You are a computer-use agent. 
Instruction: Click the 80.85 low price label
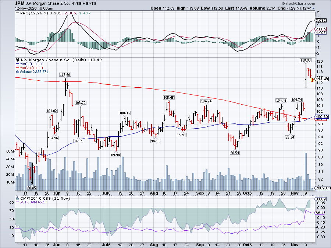(32, 188)
